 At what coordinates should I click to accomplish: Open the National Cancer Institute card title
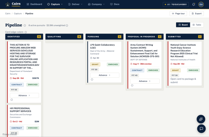(x=184, y=51)
